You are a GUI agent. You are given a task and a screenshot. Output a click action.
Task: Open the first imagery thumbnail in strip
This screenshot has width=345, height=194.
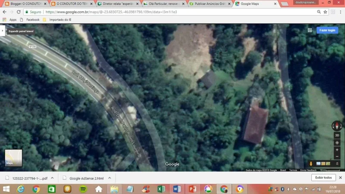pos(318,164)
